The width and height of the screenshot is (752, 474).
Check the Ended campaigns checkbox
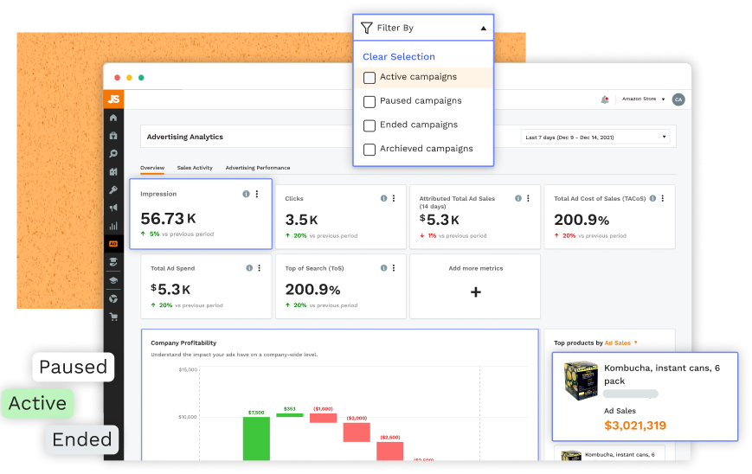point(370,125)
